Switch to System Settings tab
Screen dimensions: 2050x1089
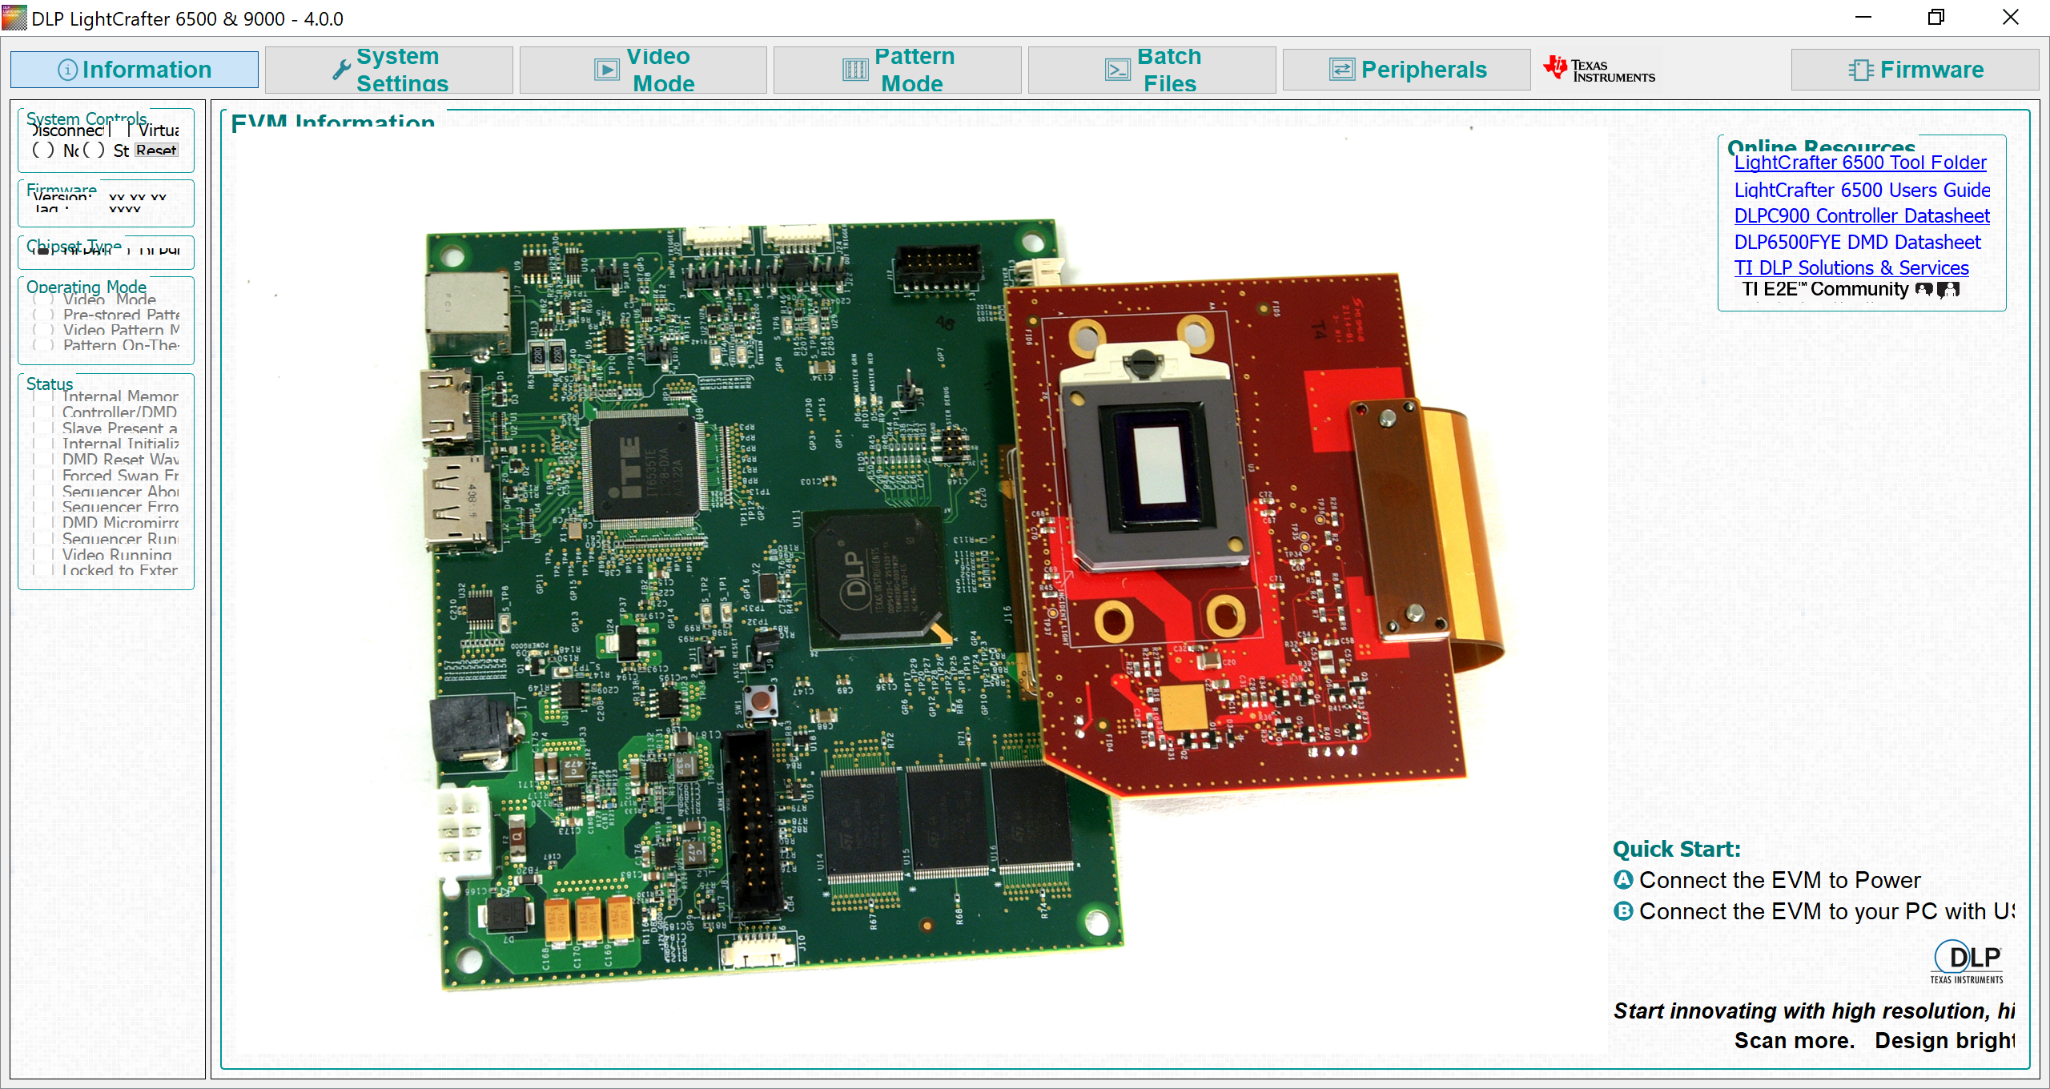[389, 70]
